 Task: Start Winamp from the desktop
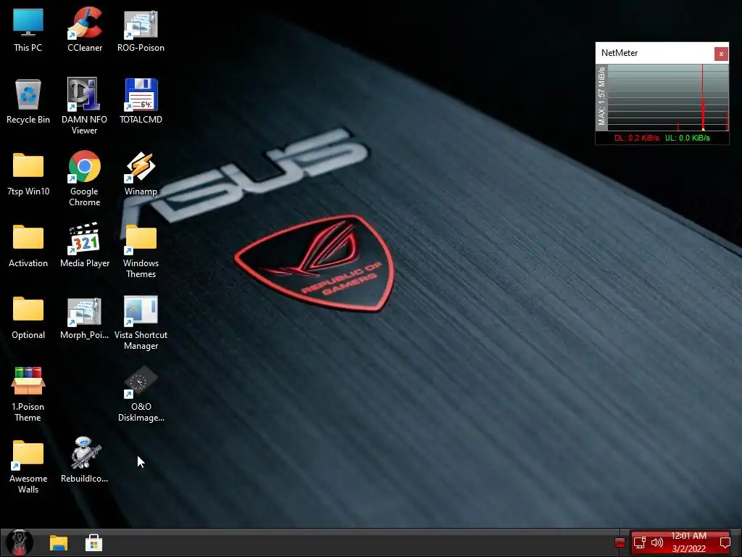click(141, 173)
